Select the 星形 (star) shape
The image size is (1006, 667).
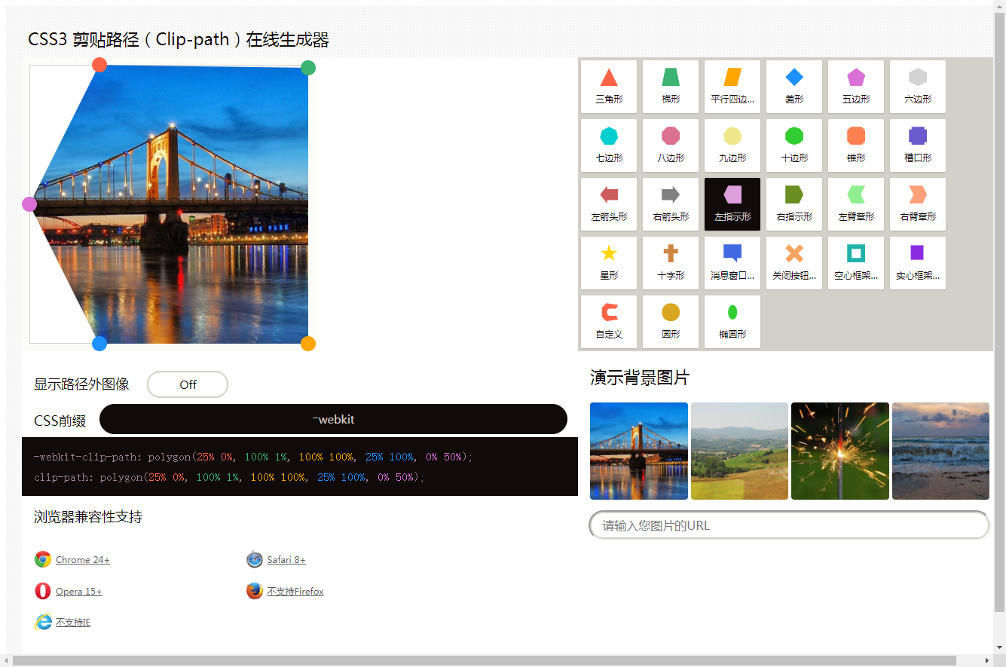pos(608,262)
